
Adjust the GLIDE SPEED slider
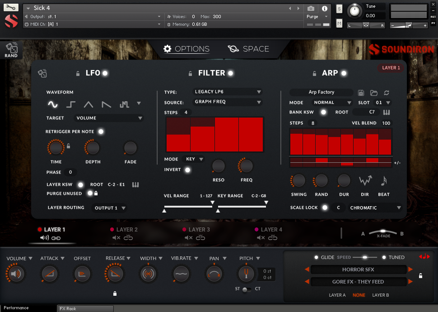tap(365, 257)
